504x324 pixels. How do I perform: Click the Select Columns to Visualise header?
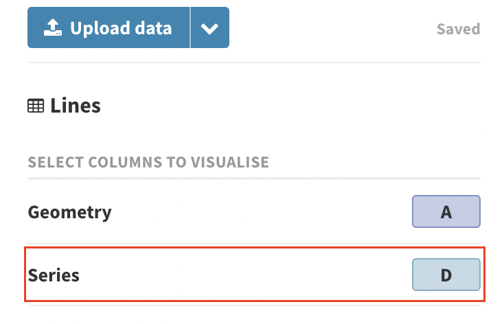pos(148,162)
